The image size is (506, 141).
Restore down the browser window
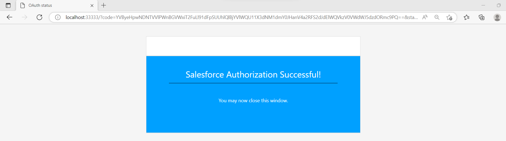498,5
